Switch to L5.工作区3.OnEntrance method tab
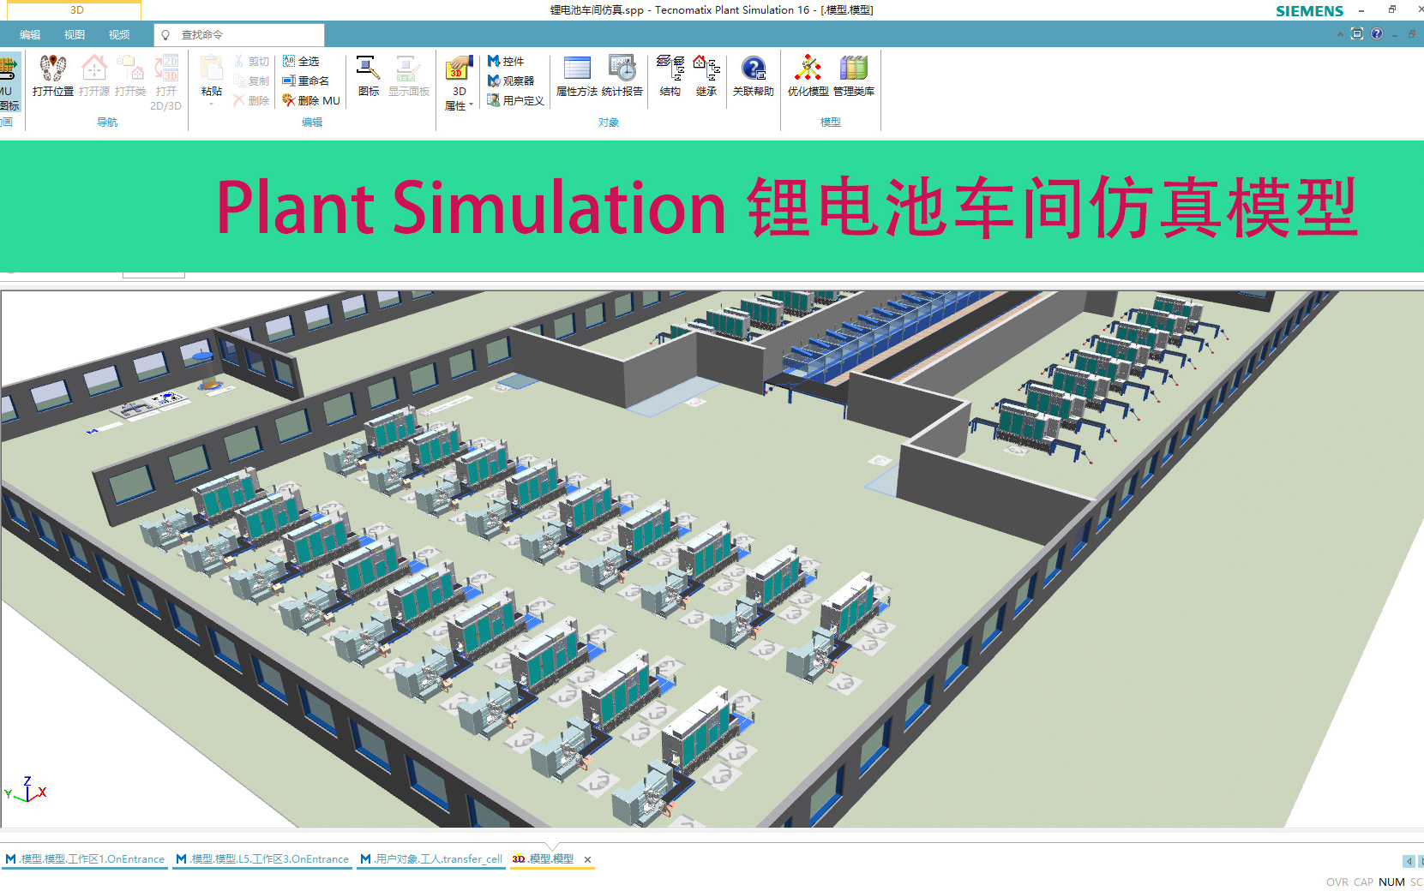 click(262, 859)
